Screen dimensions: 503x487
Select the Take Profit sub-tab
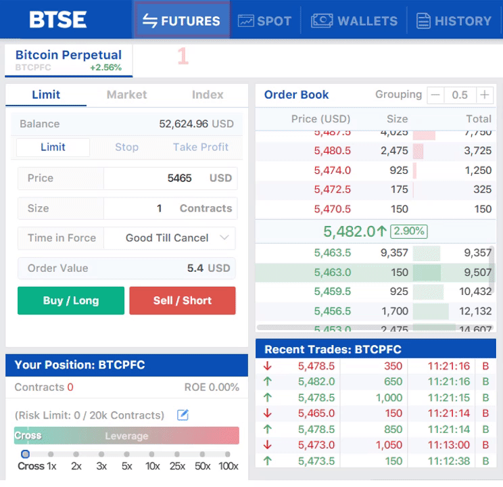pos(201,147)
